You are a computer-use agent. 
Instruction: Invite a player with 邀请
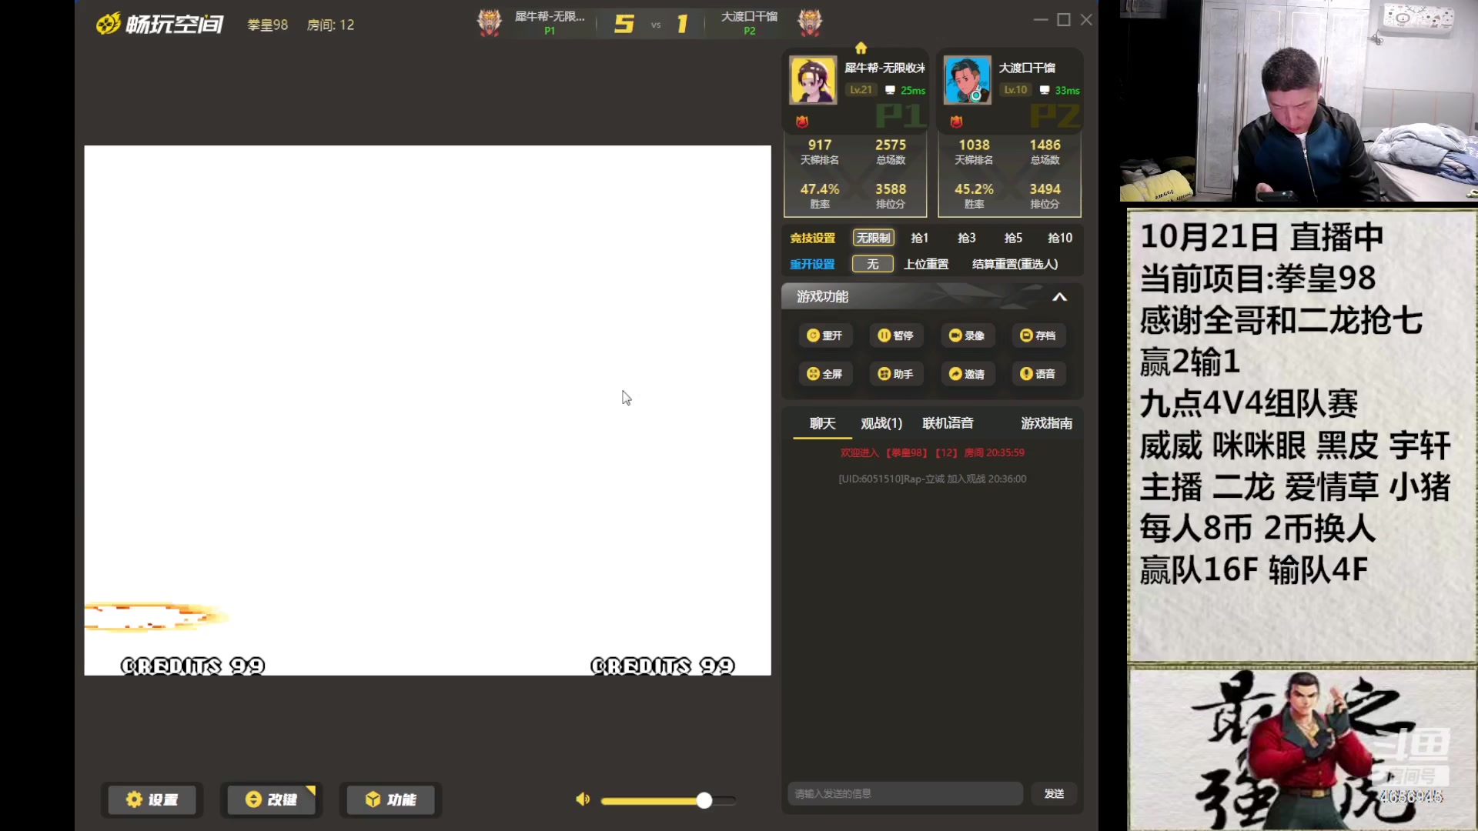[967, 374]
